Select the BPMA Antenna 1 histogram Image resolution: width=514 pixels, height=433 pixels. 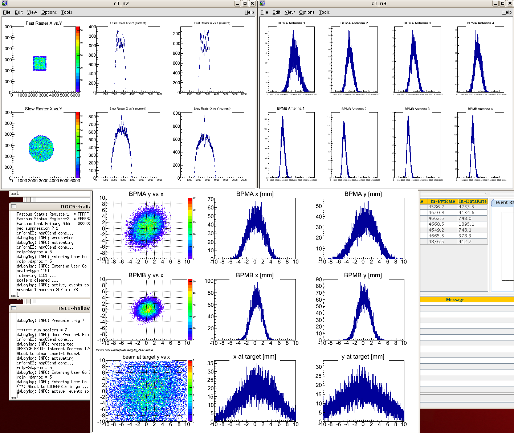point(291,60)
